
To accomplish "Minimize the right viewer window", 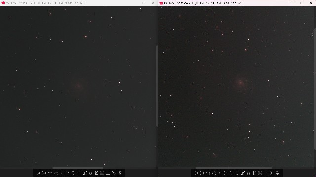I will [x=292, y=3].
